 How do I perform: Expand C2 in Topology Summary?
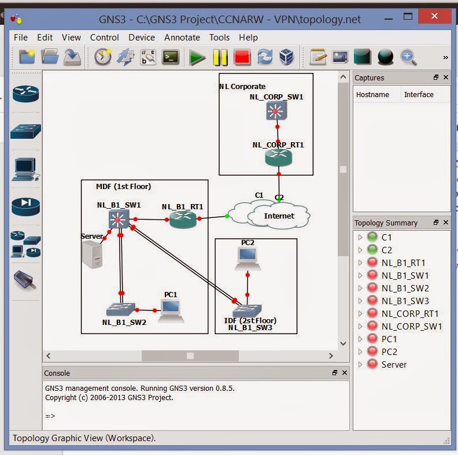[x=360, y=250]
